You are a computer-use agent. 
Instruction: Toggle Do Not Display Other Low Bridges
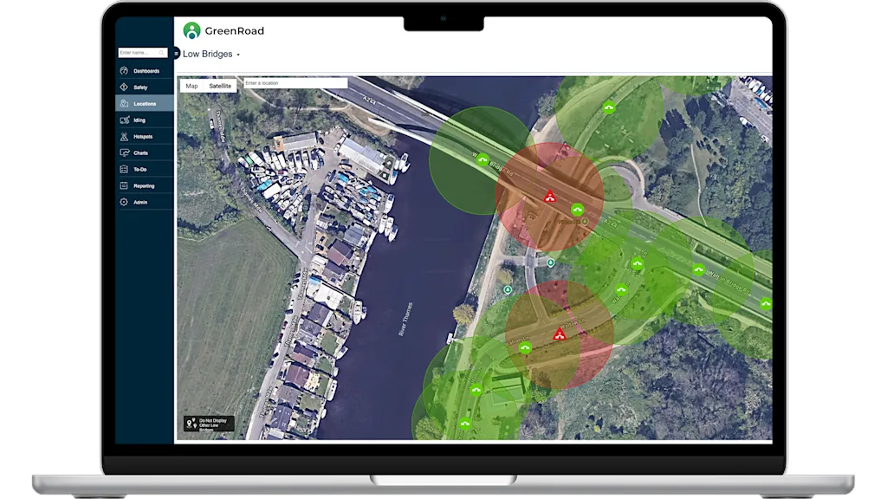209,424
